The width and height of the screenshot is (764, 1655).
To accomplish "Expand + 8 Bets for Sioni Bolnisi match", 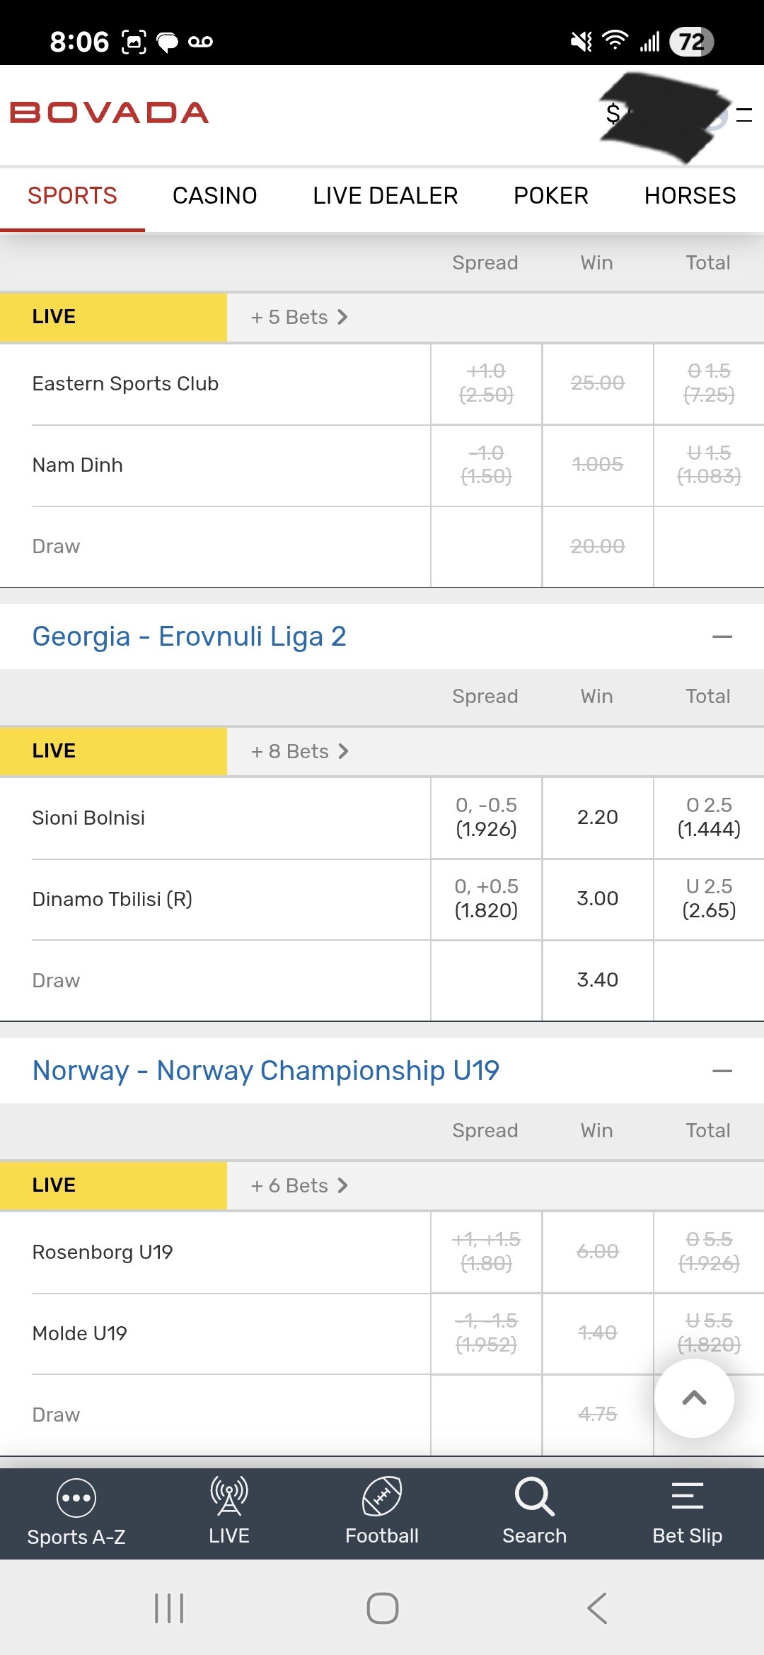I will pyautogui.click(x=300, y=751).
